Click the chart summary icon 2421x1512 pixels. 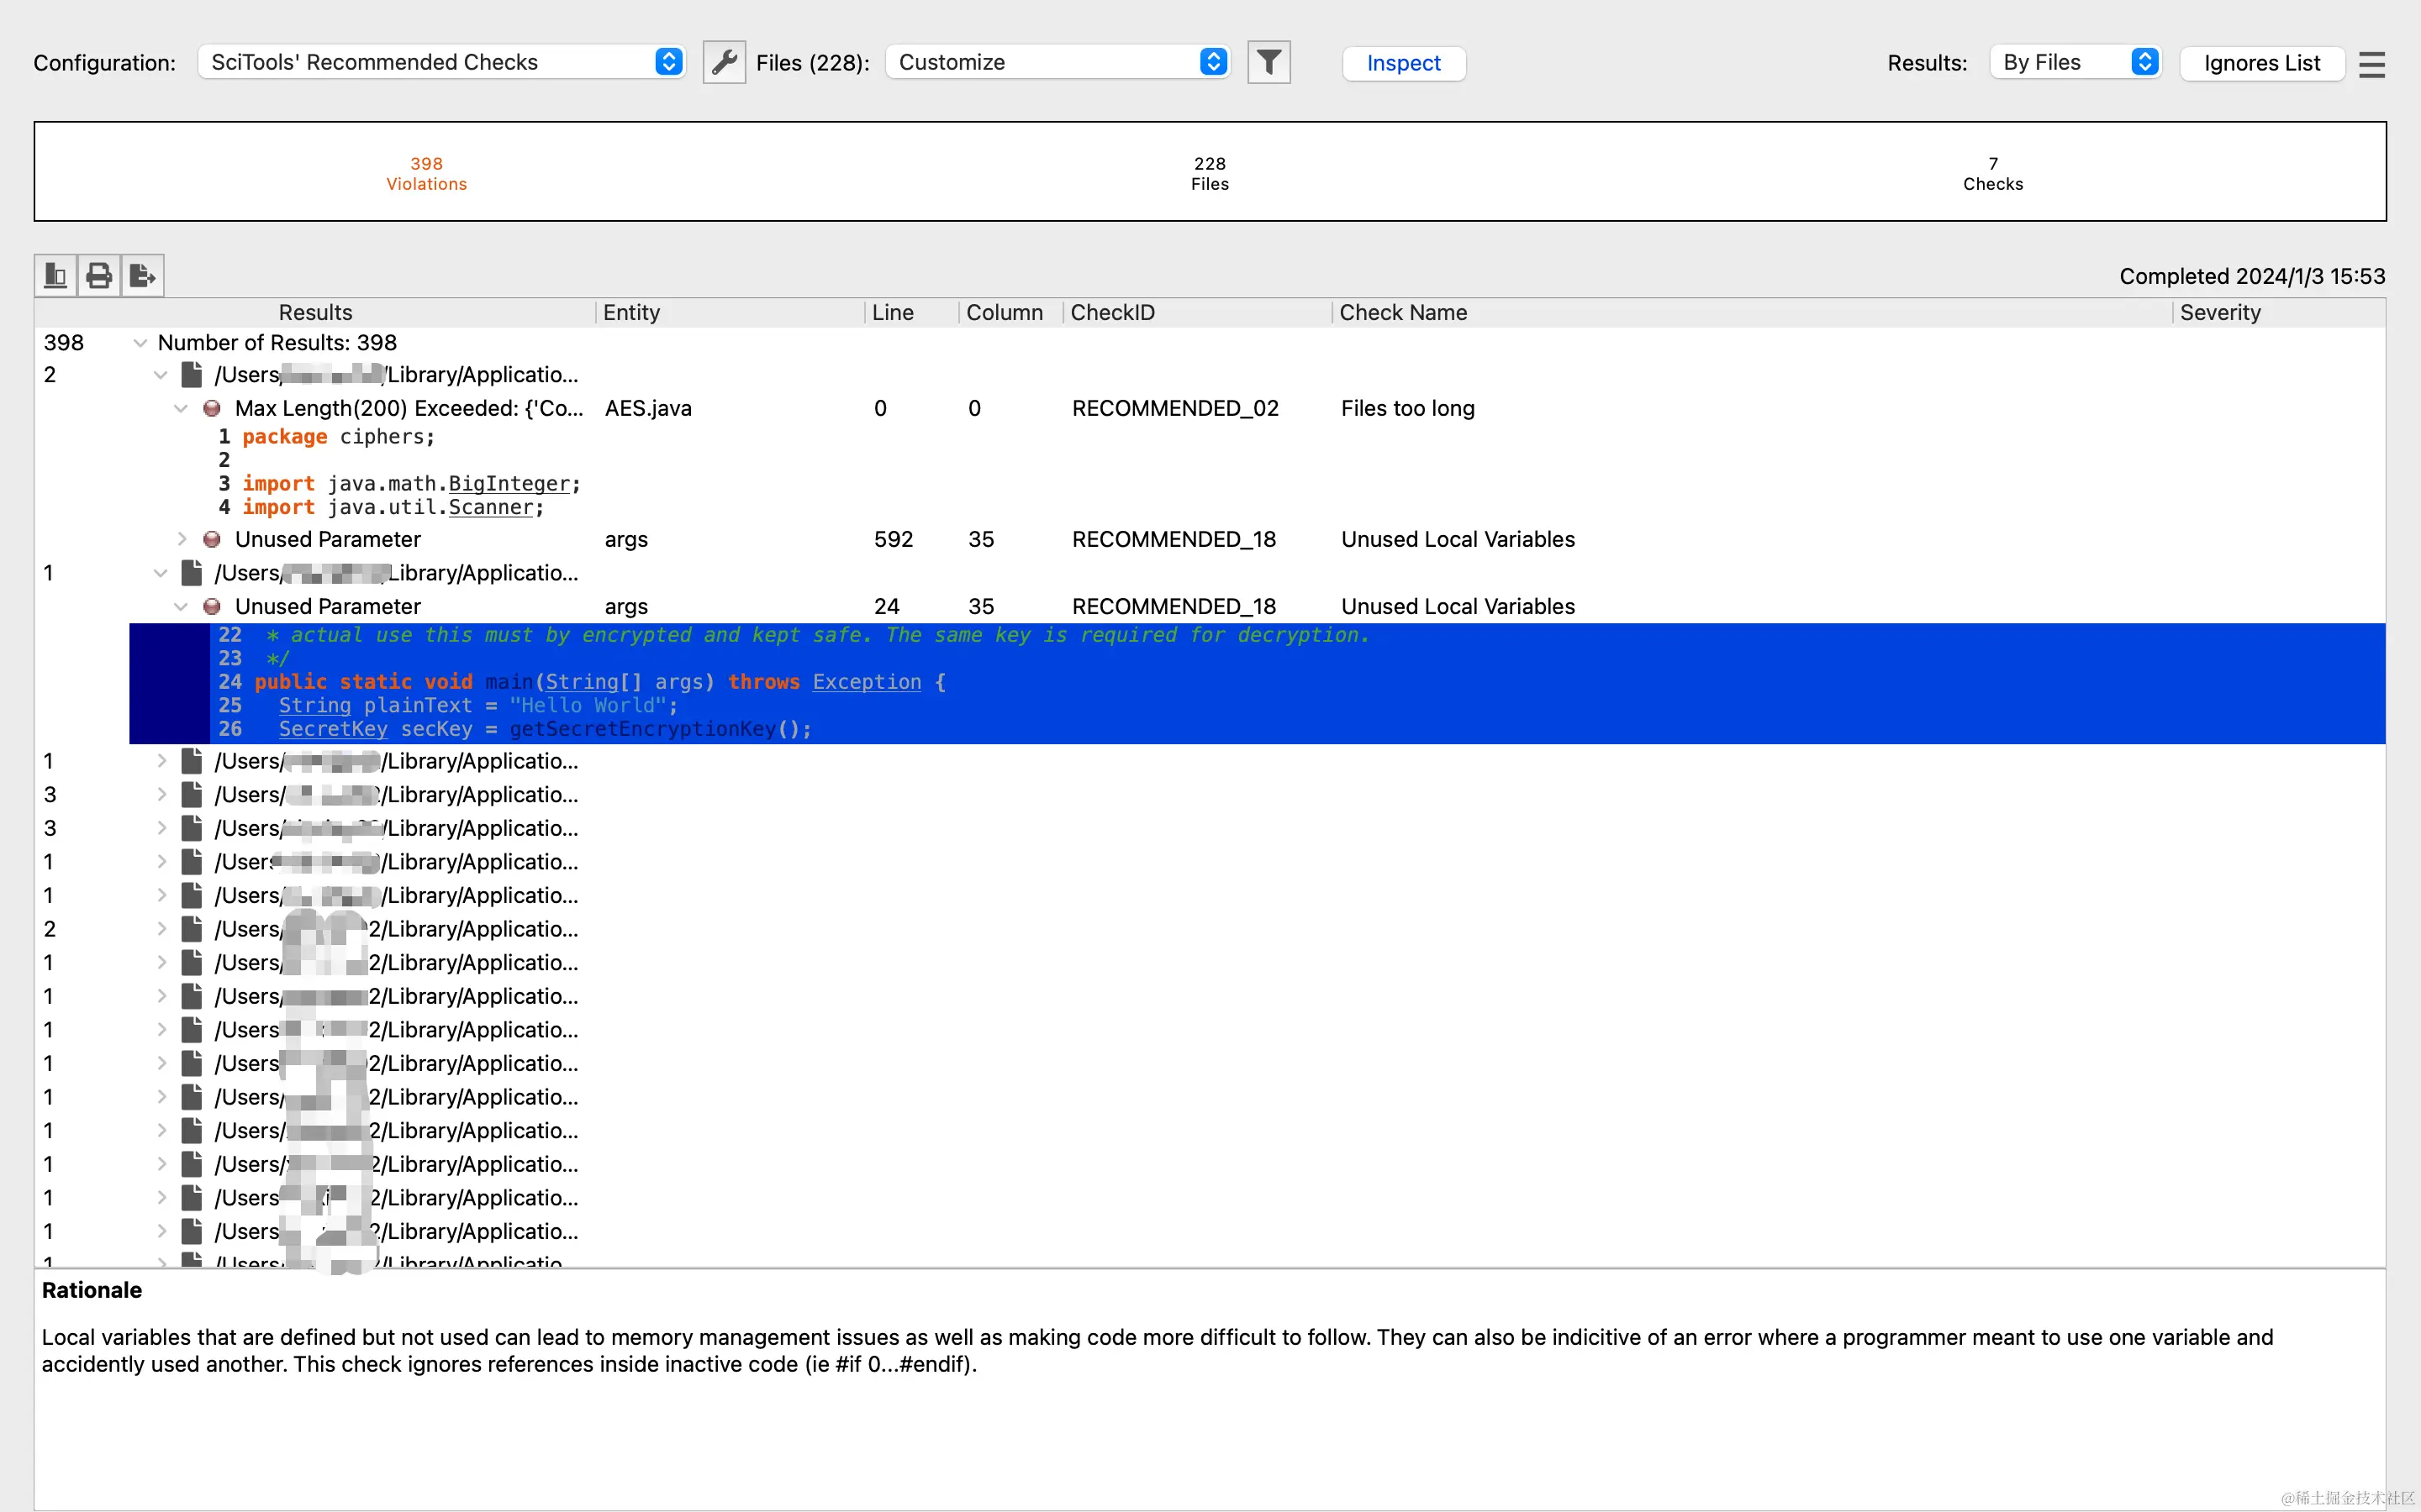56,275
